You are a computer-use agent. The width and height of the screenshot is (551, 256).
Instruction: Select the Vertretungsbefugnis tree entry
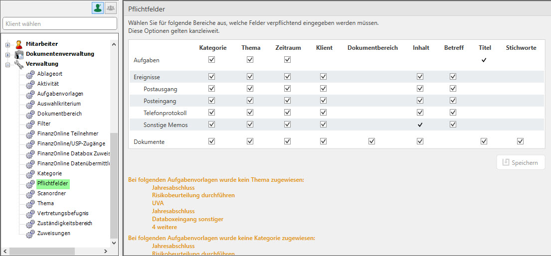point(63,213)
